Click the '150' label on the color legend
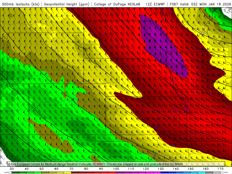 (x=191, y=169)
